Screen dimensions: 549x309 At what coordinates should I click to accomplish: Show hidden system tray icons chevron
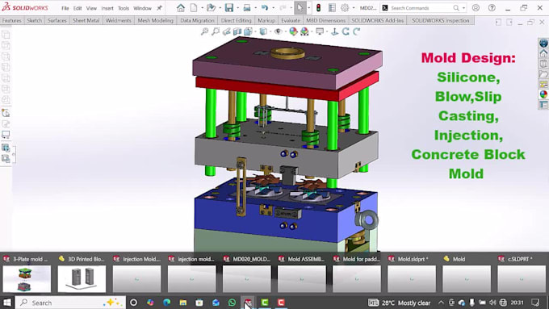coord(441,303)
